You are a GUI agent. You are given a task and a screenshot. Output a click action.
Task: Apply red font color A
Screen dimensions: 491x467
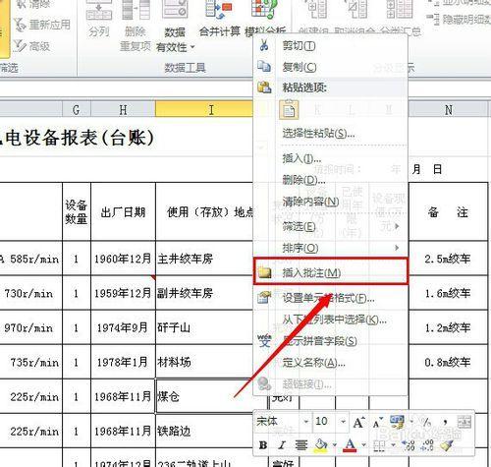point(350,445)
